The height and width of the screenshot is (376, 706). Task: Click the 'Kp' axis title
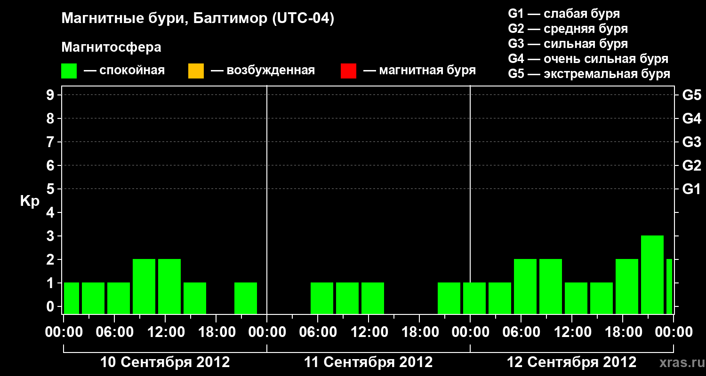pyautogui.click(x=30, y=202)
